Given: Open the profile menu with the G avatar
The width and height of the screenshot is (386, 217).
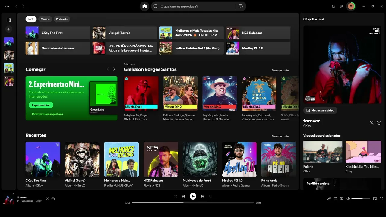Looking at the screenshot, I should 351,6.
